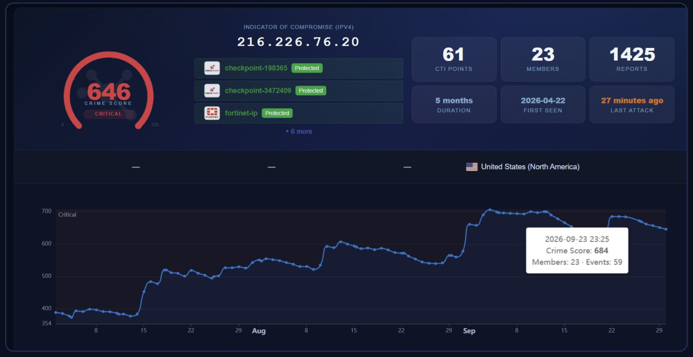Viewport: 693px width, 357px height.
Task: Click the 'Members: 23 · Events: 59' tooltip line
Action: [577, 262]
